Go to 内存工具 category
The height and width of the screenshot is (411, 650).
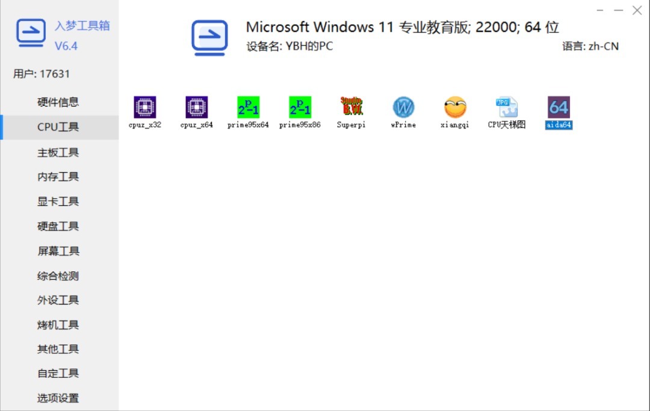tap(58, 177)
